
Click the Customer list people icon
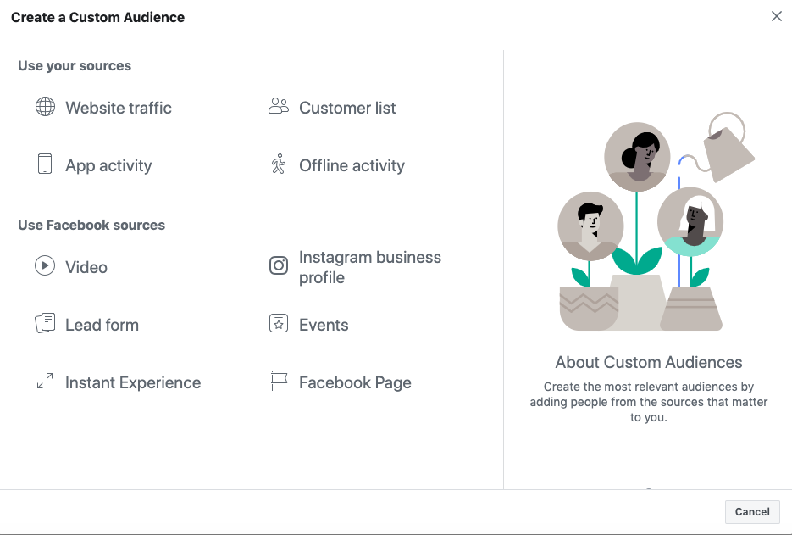click(279, 106)
